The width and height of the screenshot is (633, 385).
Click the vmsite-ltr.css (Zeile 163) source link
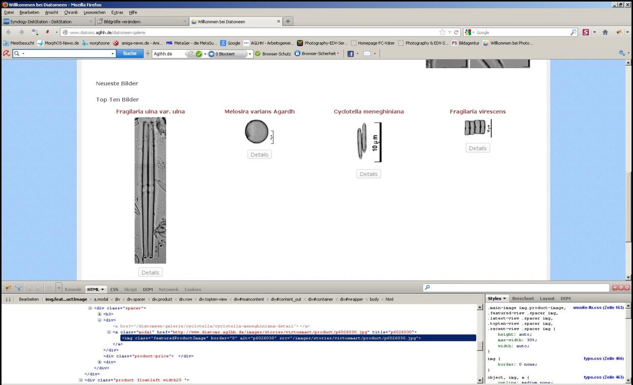598,308
